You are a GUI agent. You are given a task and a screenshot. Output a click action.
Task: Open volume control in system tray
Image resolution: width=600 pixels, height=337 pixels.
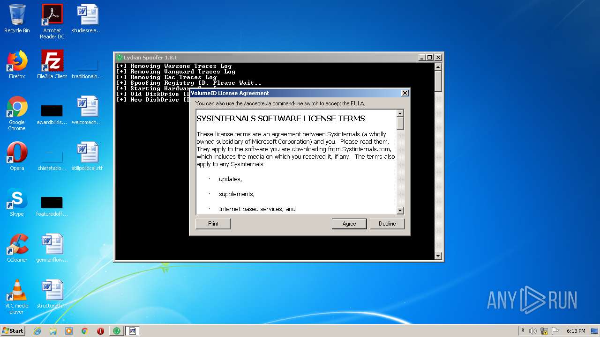533,331
